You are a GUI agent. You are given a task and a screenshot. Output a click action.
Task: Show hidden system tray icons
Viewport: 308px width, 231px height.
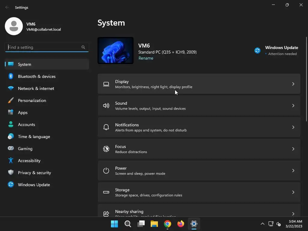point(262,224)
